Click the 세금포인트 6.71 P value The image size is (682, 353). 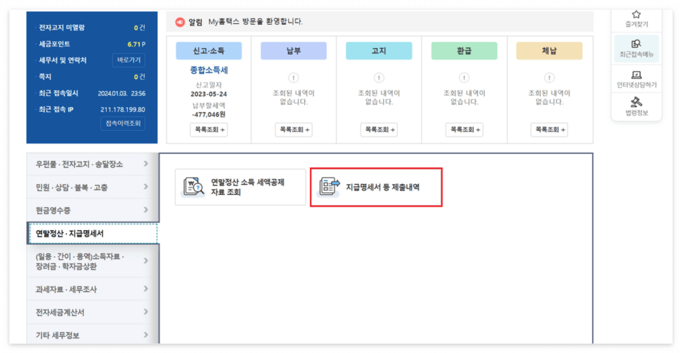(137, 44)
